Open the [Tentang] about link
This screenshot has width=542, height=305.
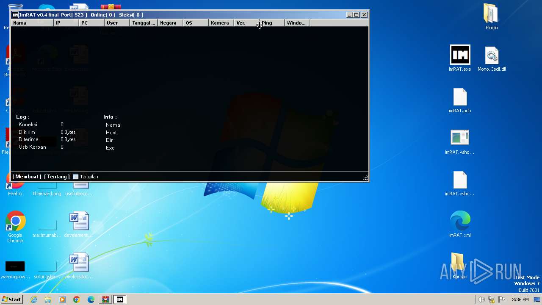click(57, 177)
